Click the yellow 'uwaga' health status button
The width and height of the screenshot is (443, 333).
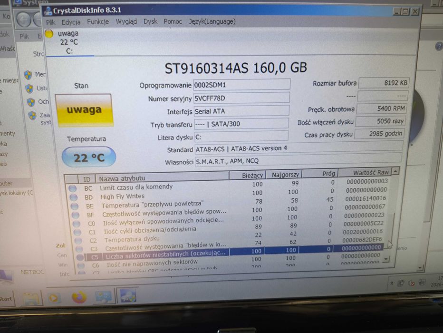click(84, 110)
